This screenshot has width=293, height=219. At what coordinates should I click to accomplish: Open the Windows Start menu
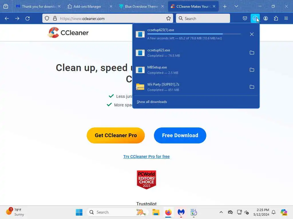tap(79, 212)
